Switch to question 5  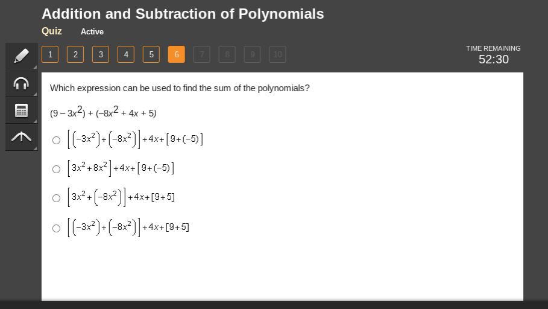click(151, 54)
